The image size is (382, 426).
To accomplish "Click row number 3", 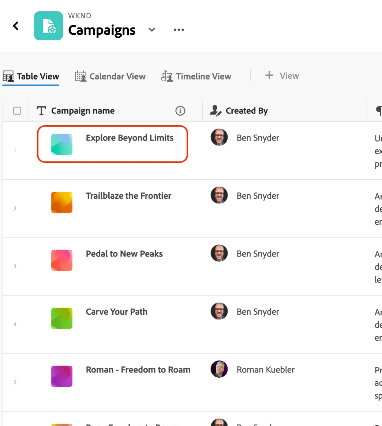I will (x=15, y=266).
